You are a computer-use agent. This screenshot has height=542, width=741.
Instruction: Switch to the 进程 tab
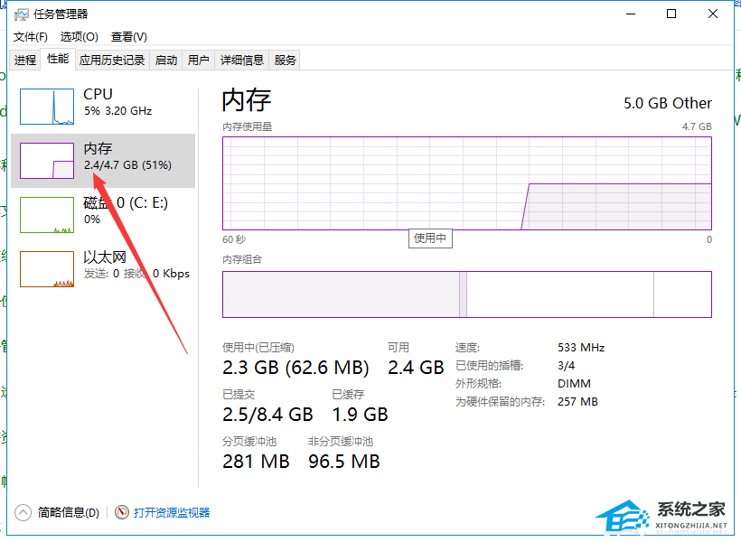(x=25, y=61)
